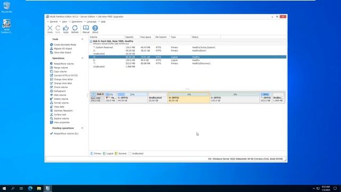This screenshot has height=192, width=341.
Task: Select C: (NTFS) block in disk map
Action: 132,98
